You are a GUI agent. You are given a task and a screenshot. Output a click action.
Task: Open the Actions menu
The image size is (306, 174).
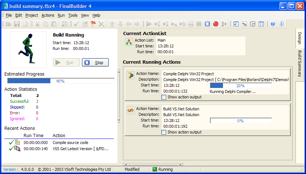point(48,15)
